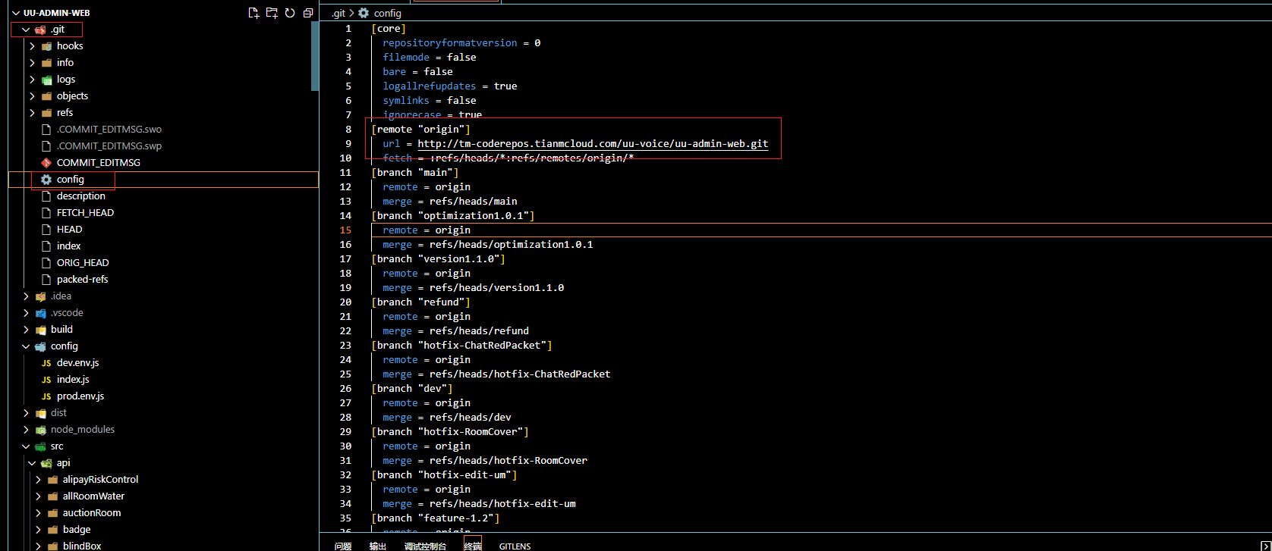The width and height of the screenshot is (1272, 551).
Task: Click the gear icon of the config file row
Action: (46, 180)
